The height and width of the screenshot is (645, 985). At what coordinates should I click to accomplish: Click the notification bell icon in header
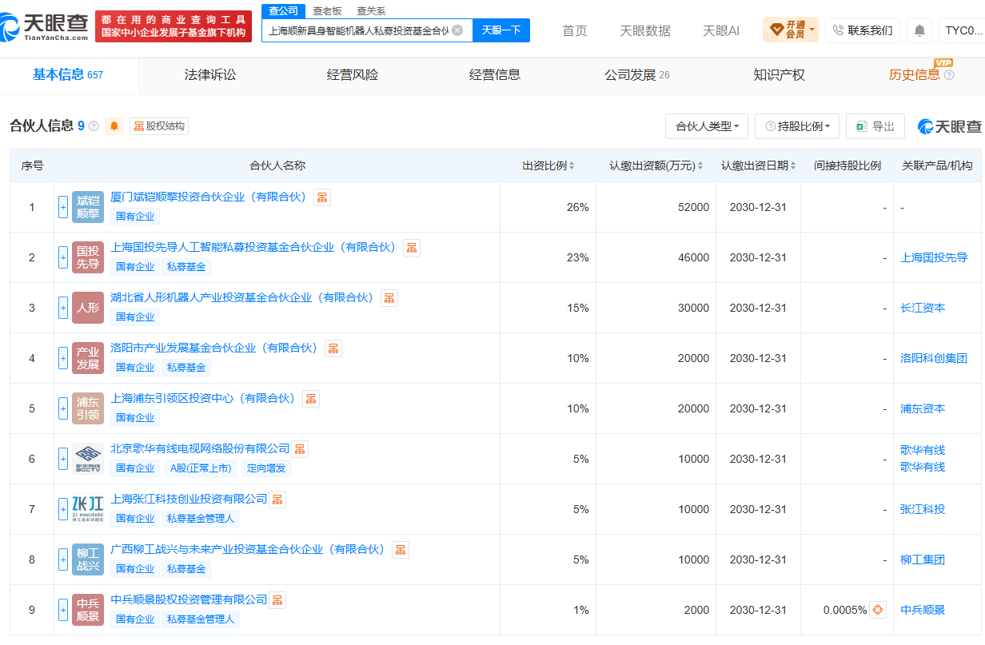(919, 30)
